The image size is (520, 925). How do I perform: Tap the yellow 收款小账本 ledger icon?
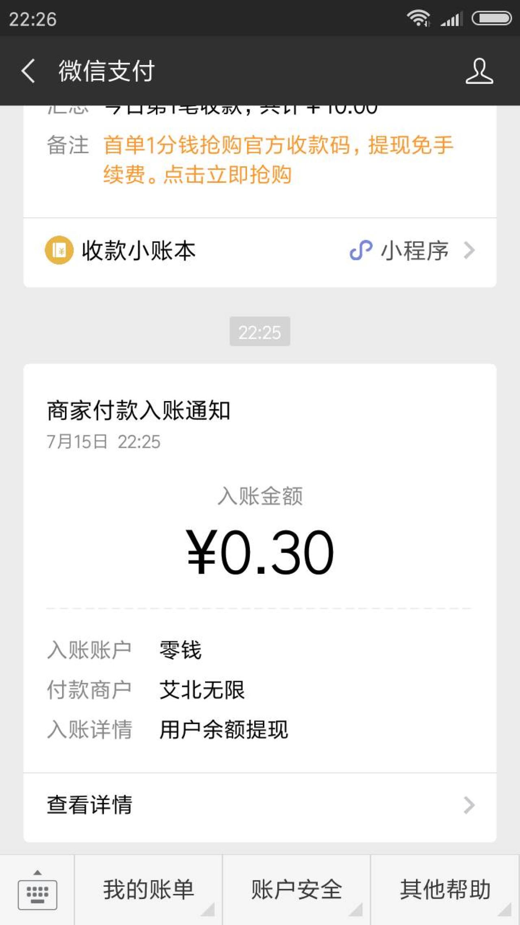coord(59,250)
